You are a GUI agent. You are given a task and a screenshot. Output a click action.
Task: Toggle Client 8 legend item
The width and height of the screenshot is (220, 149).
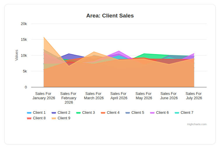click(x=36, y=118)
